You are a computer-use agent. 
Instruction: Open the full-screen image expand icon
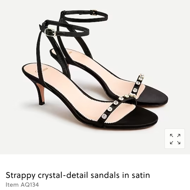pos(175,139)
